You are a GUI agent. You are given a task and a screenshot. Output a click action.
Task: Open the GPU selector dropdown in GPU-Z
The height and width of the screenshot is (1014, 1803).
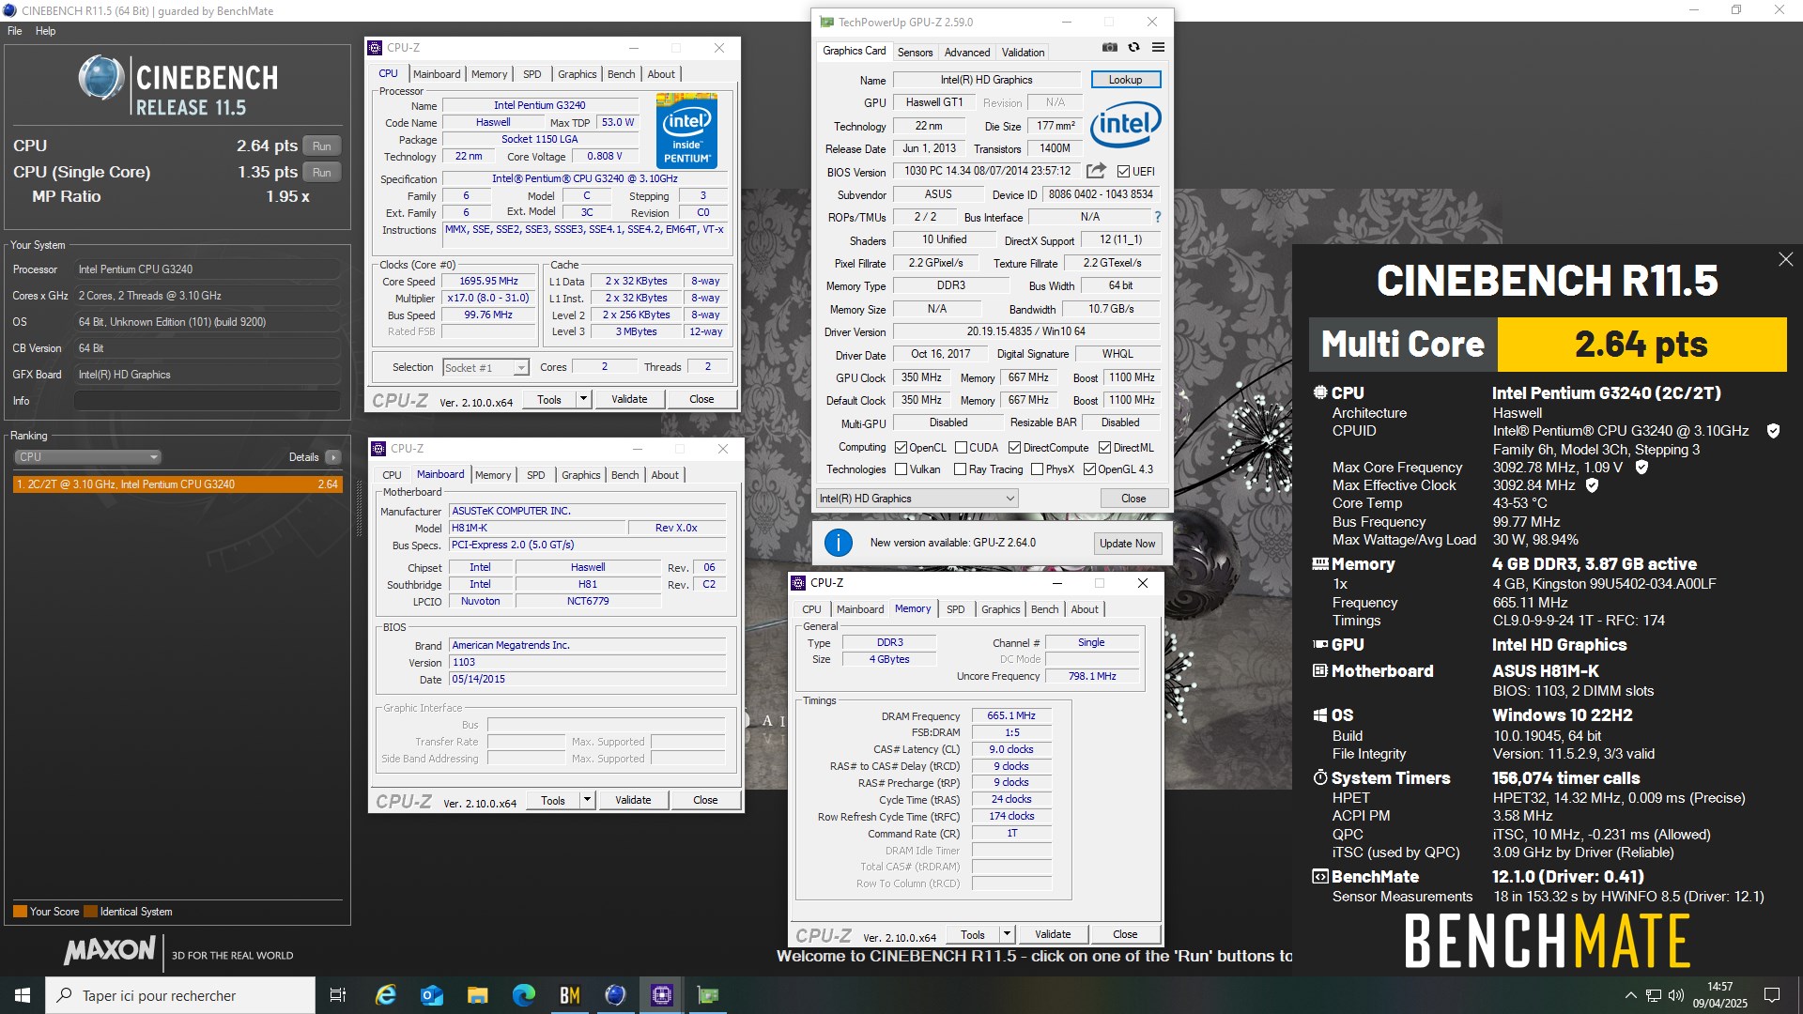point(917,499)
